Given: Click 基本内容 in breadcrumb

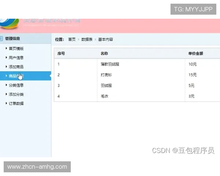Looking at the screenshot, I should (x=106, y=40).
